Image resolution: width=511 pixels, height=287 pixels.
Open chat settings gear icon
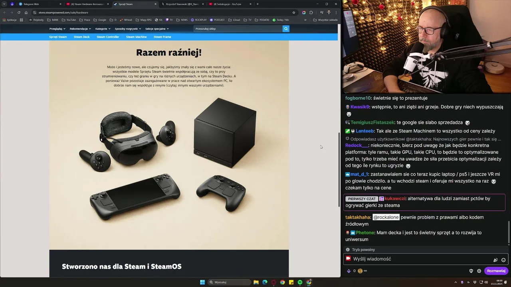click(479, 271)
